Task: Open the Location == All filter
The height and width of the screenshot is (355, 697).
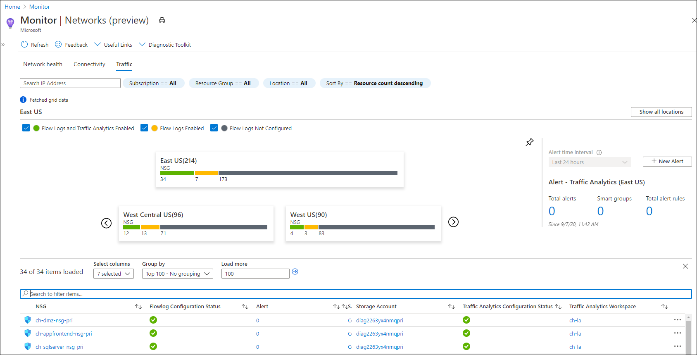Action: coord(289,83)
